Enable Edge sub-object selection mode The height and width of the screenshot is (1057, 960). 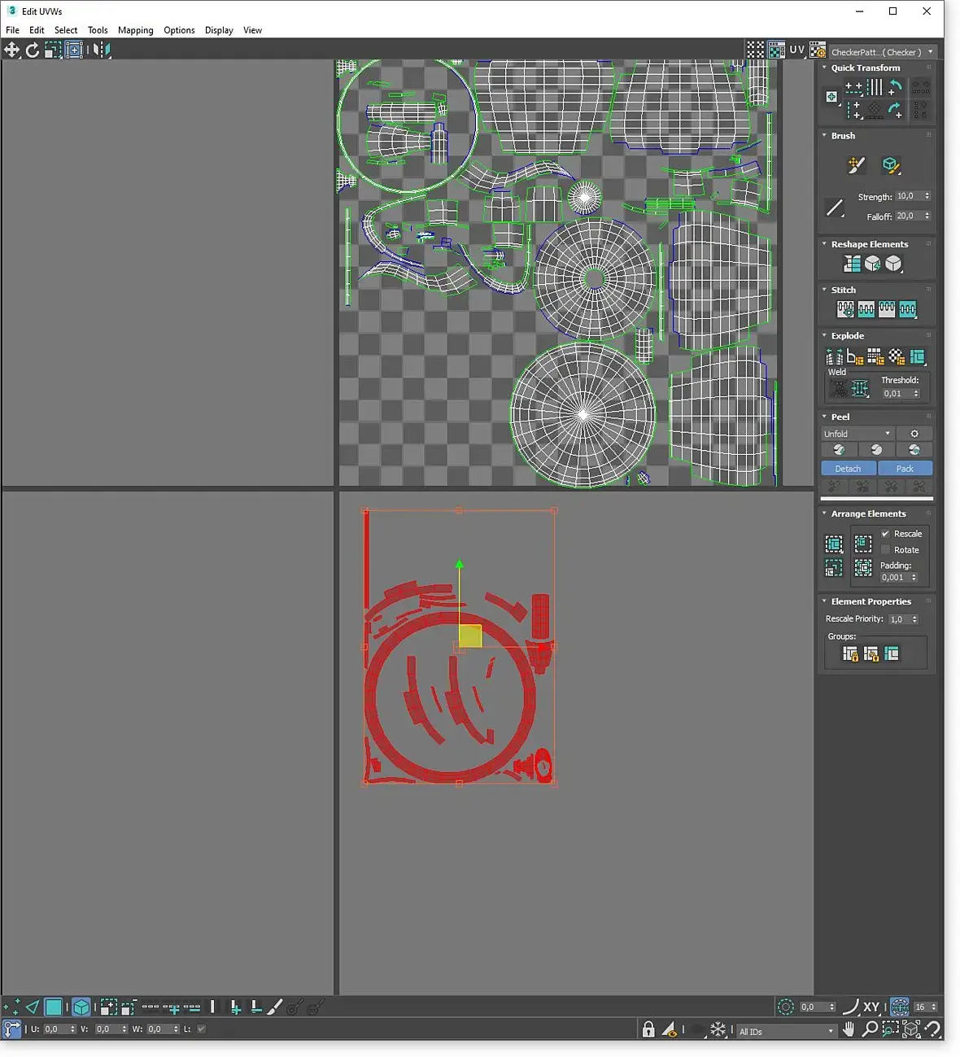pyautogui.click(x=33, y=1007)
